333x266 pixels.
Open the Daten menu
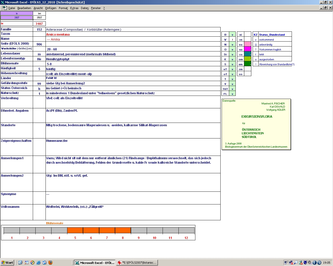click(x=85, y=8)
